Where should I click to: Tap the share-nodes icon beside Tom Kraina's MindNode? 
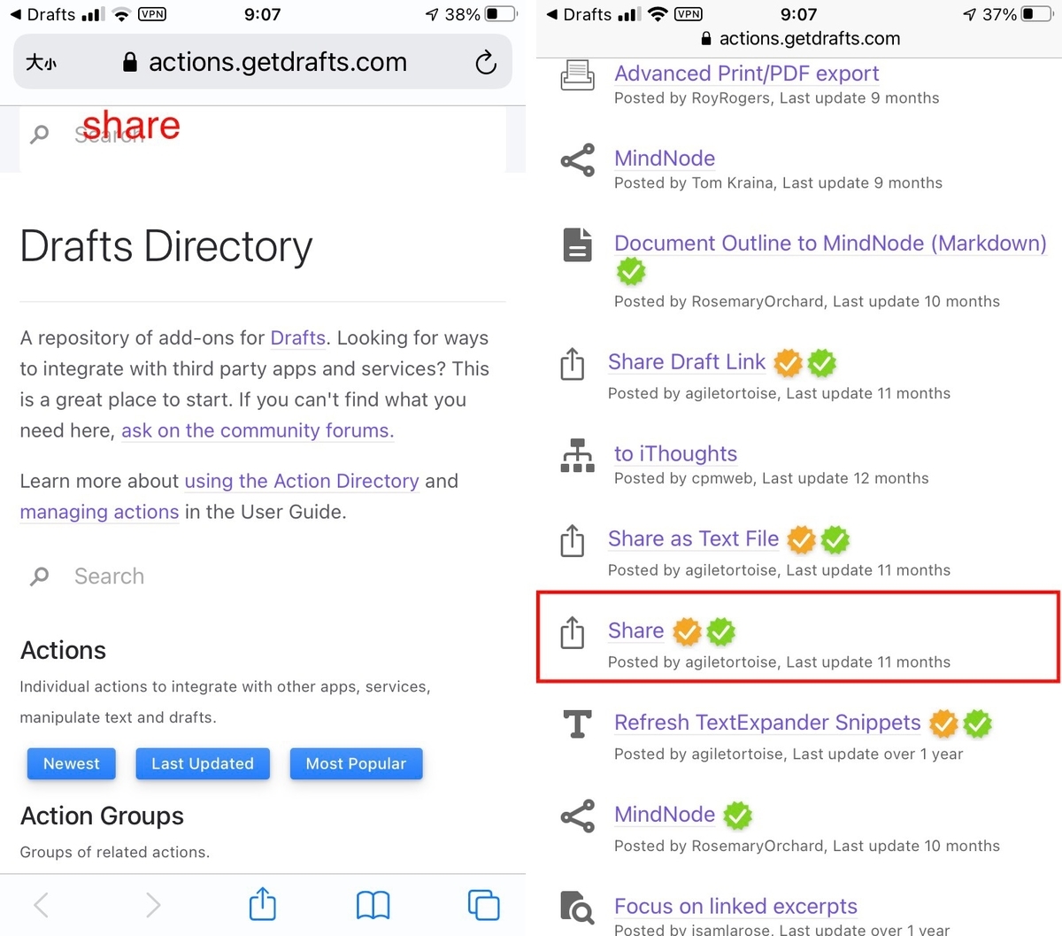click(x=578, y=161)
